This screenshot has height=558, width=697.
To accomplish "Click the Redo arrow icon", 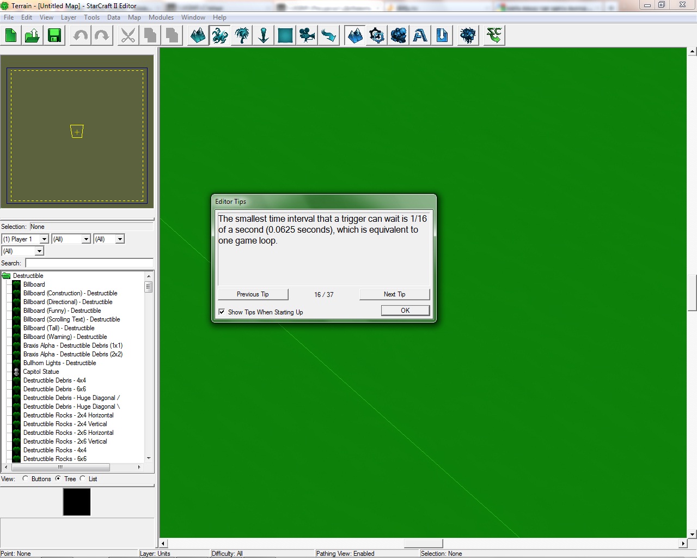I will click(102, 36).
